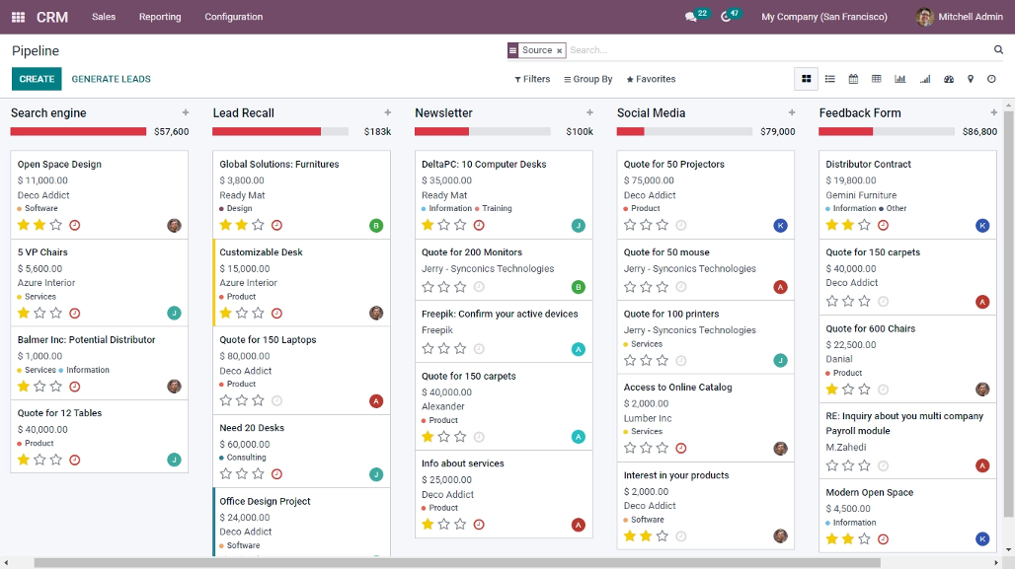The height and width of the screenshot is (569, 1015).
Task: Go to the CRM app home
Action: 51,18
